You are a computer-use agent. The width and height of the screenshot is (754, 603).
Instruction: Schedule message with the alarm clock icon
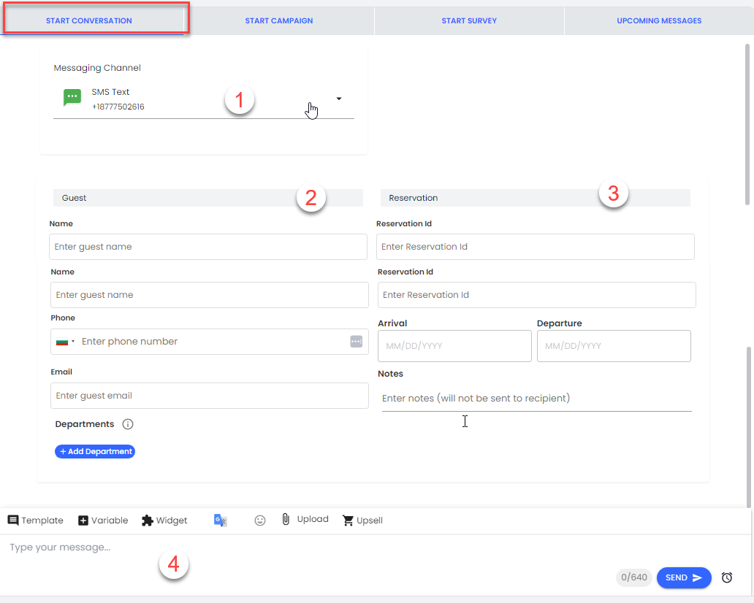(727, 577)
